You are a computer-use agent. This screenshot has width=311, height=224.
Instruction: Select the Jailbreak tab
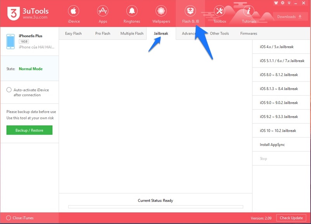161,33
